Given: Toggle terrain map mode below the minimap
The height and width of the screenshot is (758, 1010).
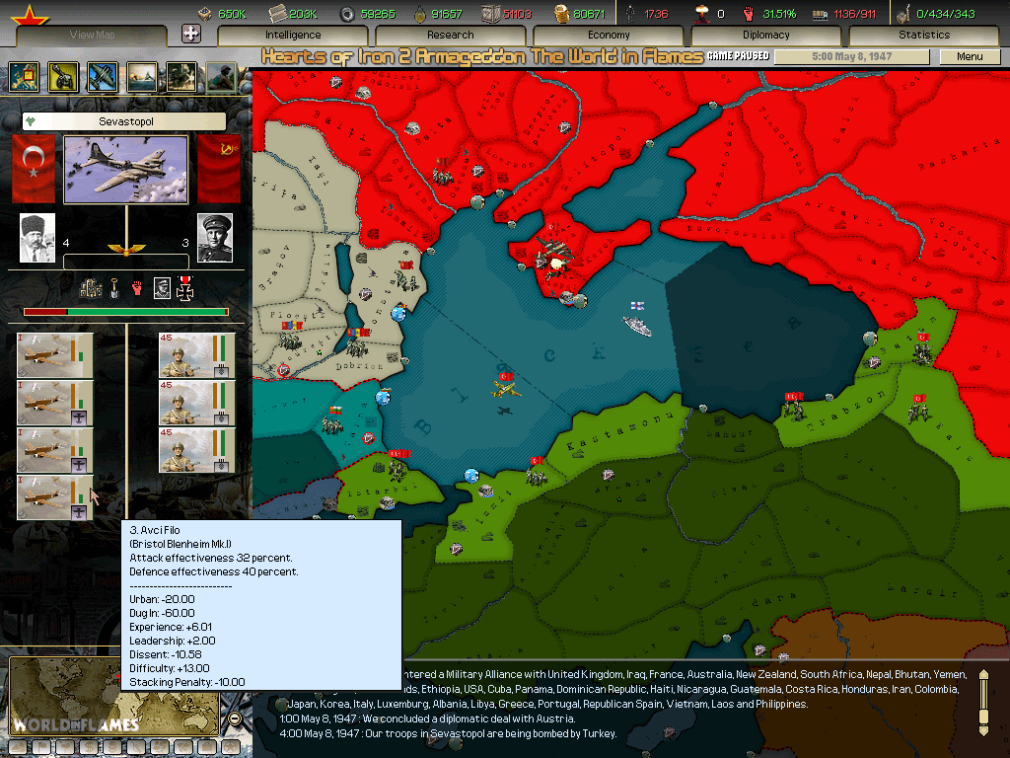Looking at the screenshot, I should 17,747.
